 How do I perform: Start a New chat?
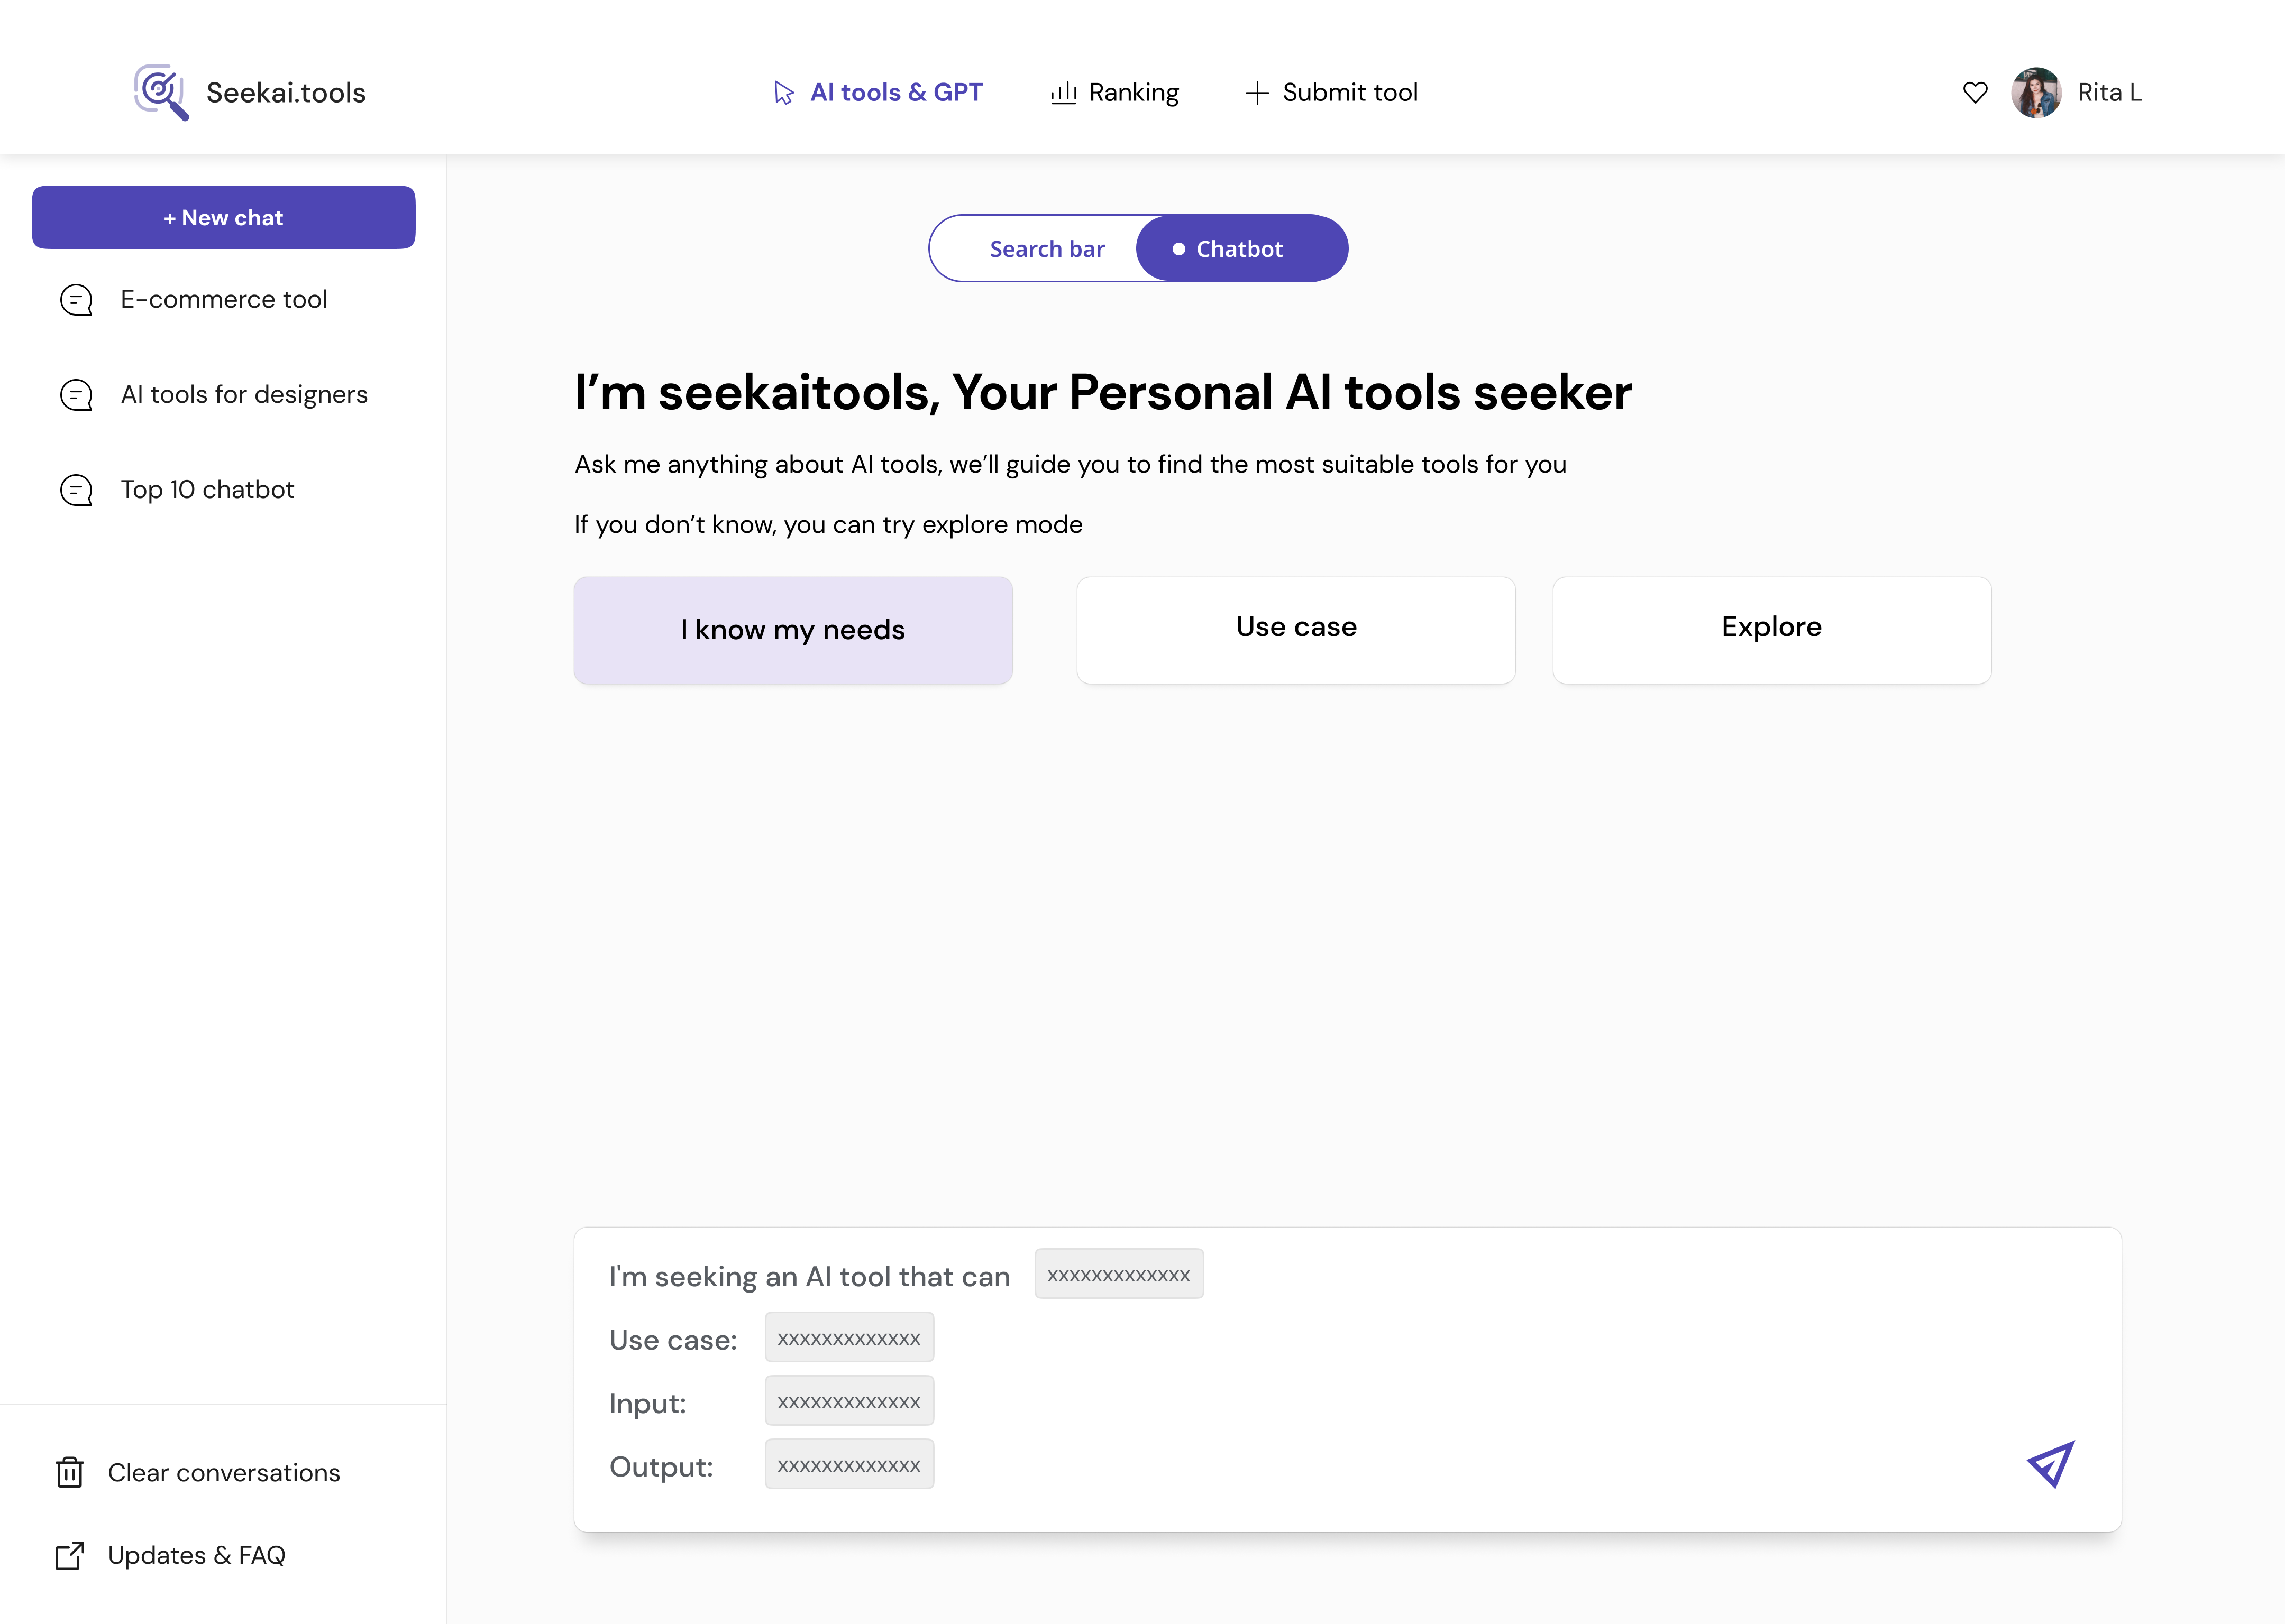point(223,217)
